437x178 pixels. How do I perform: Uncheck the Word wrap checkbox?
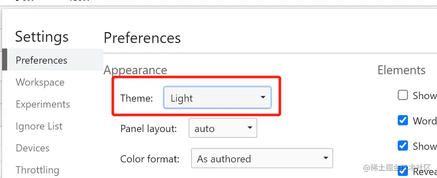(x=403, y=121)
